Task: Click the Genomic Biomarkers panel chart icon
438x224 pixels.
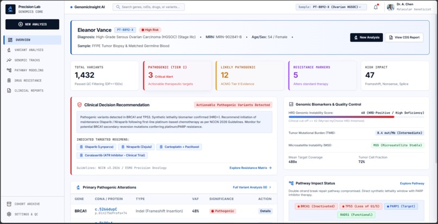Action: [x=291, y=104]
